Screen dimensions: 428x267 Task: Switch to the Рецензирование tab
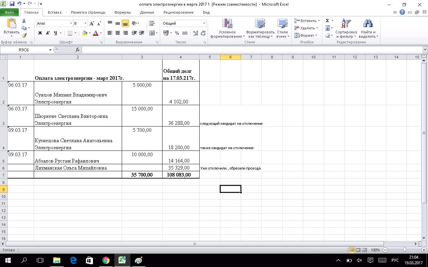coord(179,12)
